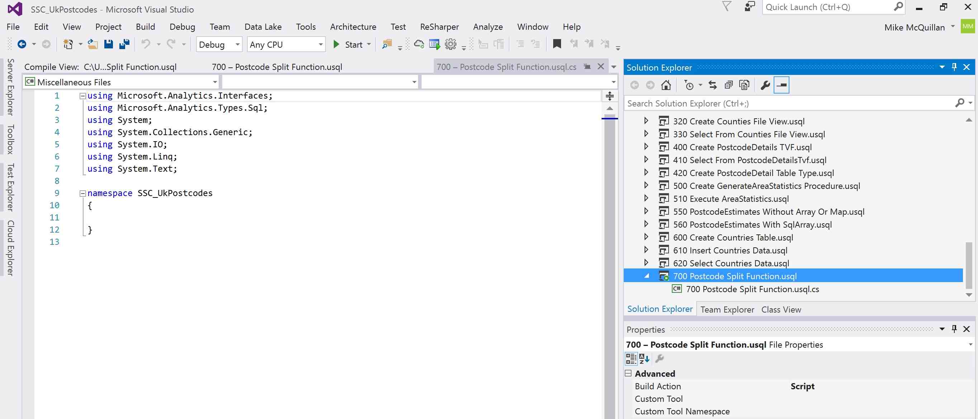This screenshot has height=419, width=978.
Task: Toggle Preview Selected Items button
Action: (782, 85)
